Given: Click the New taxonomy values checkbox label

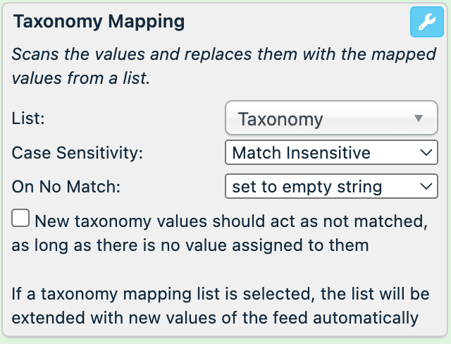Looking at the screenshot, I should (x=231, y=221).
